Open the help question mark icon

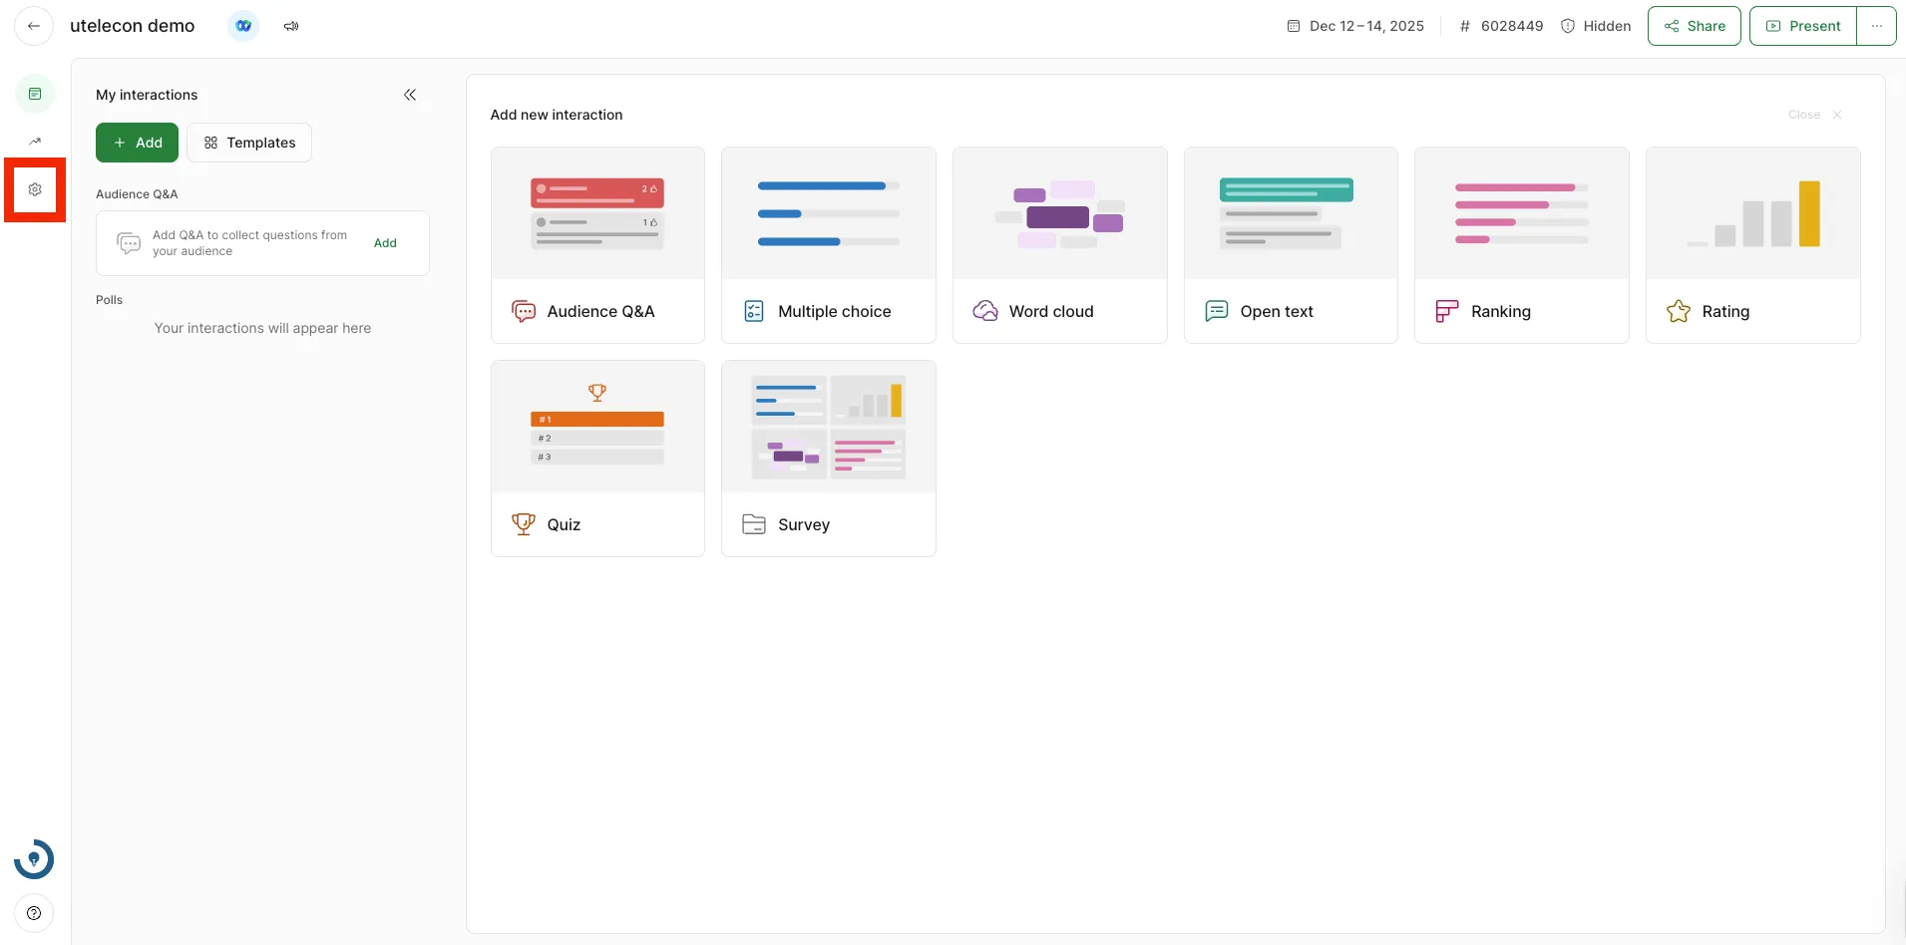(34, 913)
